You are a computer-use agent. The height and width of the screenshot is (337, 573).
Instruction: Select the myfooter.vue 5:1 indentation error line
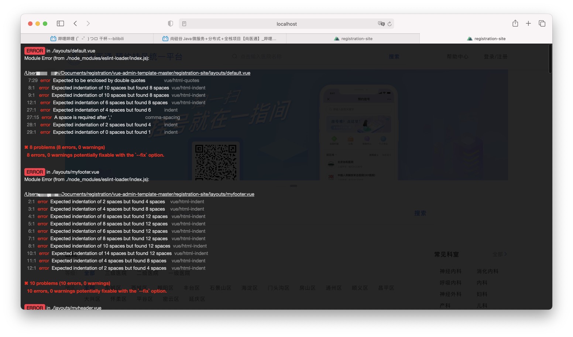(117, 224)
